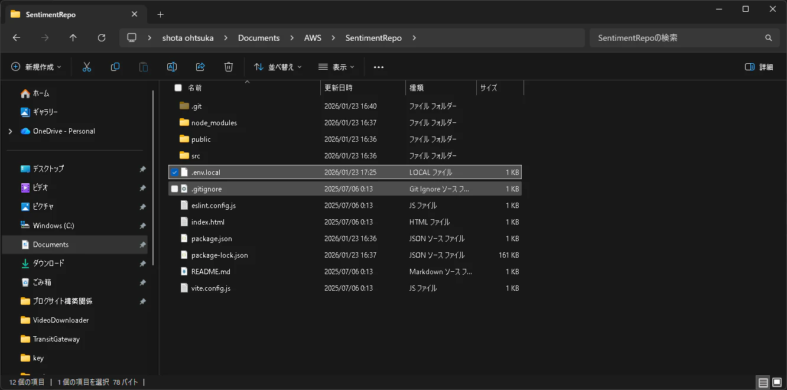Expand OneDrive - Personal tree node

(x=10, y=131)
